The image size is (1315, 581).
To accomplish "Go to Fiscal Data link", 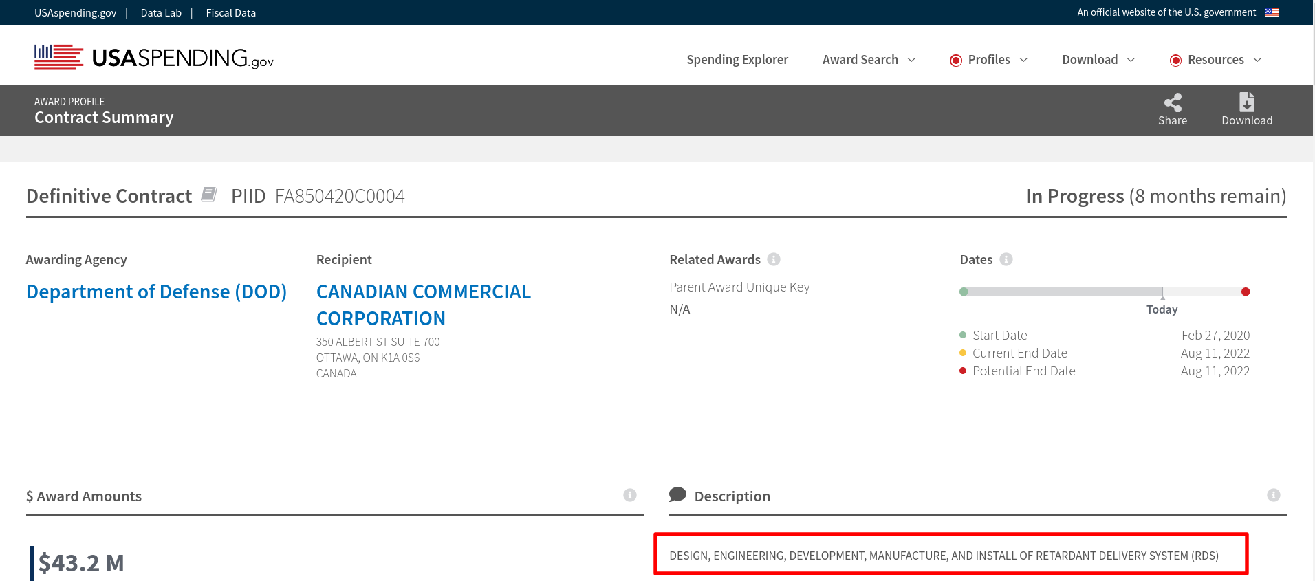I will [231, 13].
